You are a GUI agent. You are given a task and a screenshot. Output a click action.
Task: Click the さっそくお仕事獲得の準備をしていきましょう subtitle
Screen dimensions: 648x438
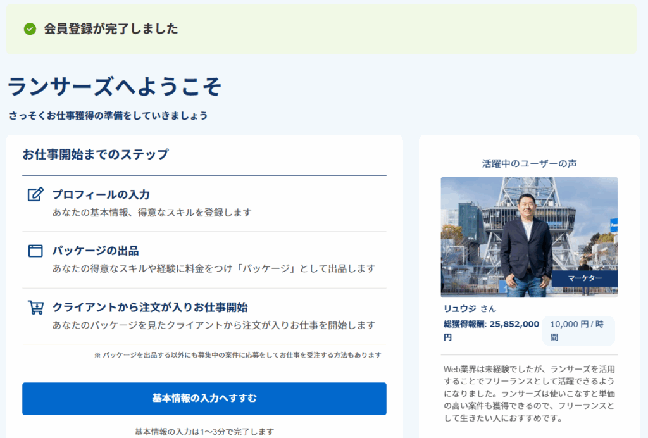(108, 116)
